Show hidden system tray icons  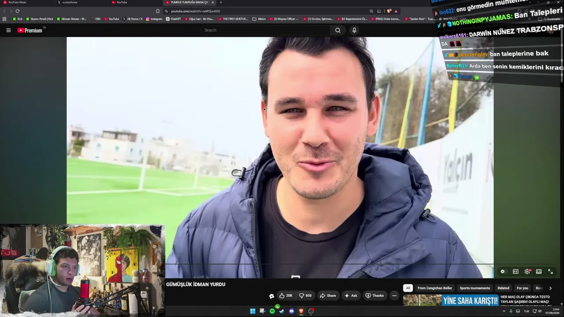504,311
